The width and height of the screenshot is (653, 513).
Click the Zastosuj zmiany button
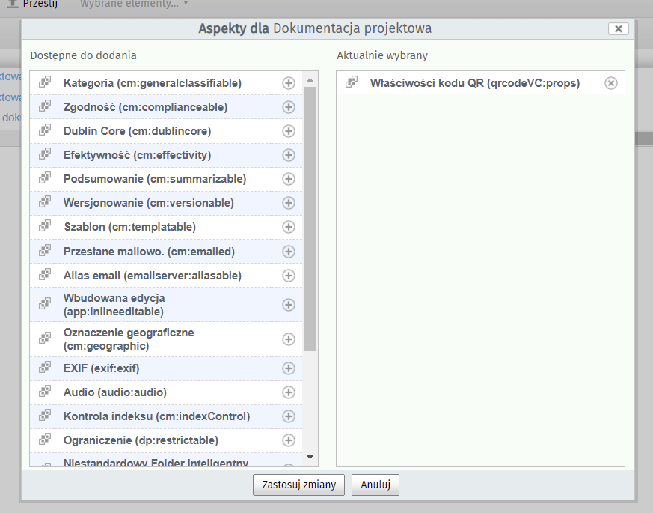(x=299, y=485)
